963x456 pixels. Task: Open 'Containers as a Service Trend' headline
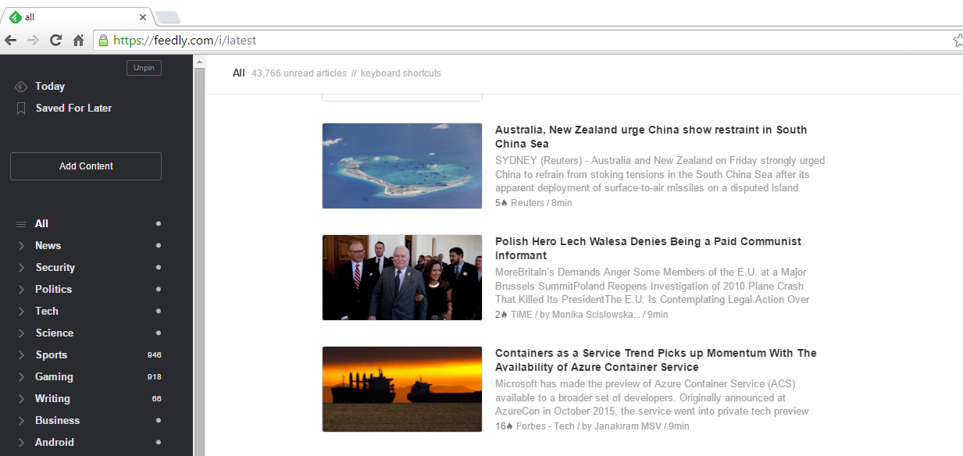click(656, 360)
